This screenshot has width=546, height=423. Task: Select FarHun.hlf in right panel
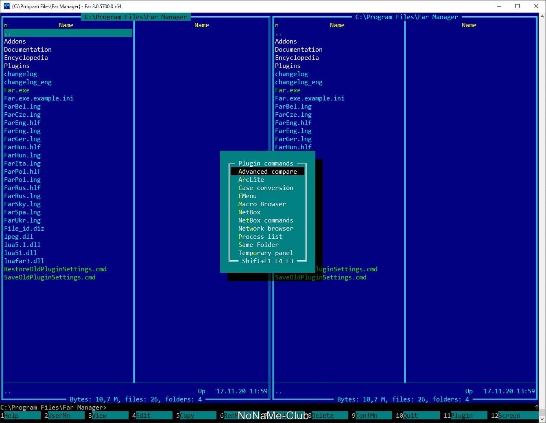(293, 147)
